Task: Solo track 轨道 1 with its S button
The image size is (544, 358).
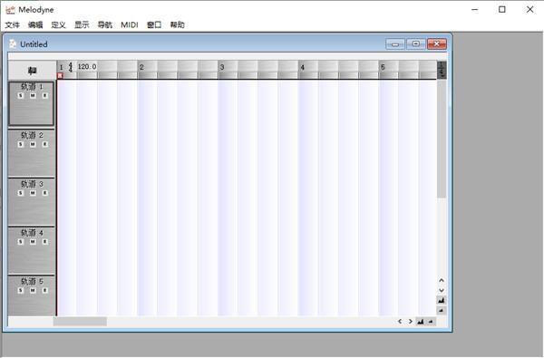Action: (x=21, y=95)
